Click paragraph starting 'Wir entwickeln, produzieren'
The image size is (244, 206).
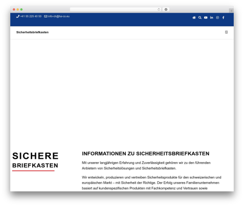pyautogui.click(x=151, y=183)
